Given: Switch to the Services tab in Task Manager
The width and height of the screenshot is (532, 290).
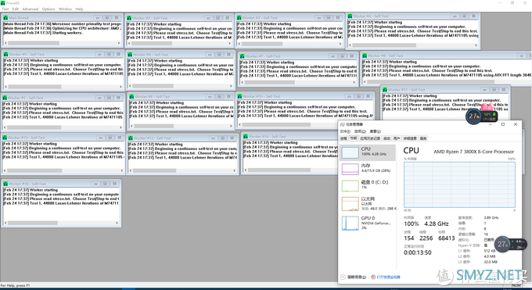Looking at the screenshot, I should pyautogui.click(x=423, y=138).
